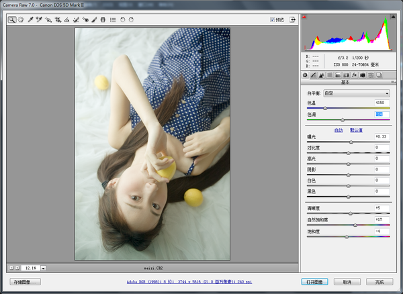Switch to the Effects (fx) tab
Image resolution: width=403 pixels, height=294 pixels.
[354, 75]
